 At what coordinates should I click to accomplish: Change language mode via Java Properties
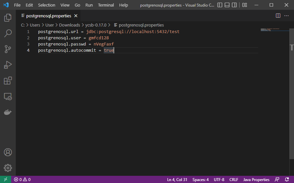[256, 180]
